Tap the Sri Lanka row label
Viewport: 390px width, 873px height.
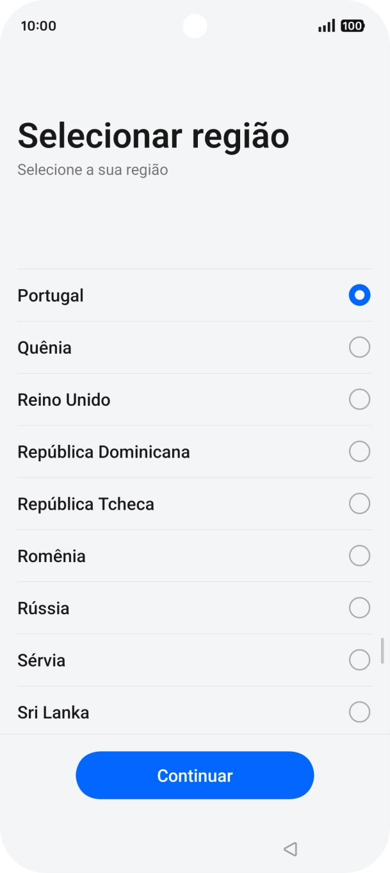[x=53, y=711]
